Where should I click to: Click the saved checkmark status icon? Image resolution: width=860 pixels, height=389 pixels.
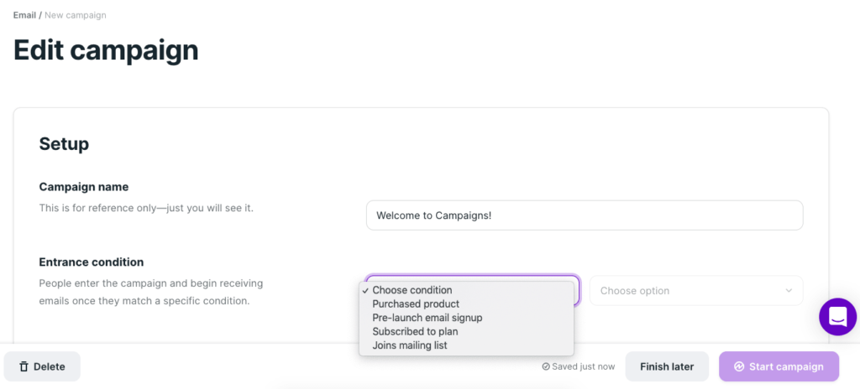[x=546, y=366]
